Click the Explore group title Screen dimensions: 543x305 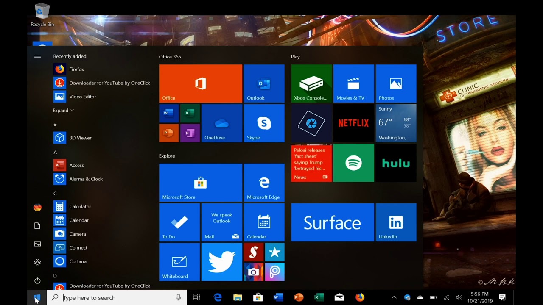(x=167, y=156)
